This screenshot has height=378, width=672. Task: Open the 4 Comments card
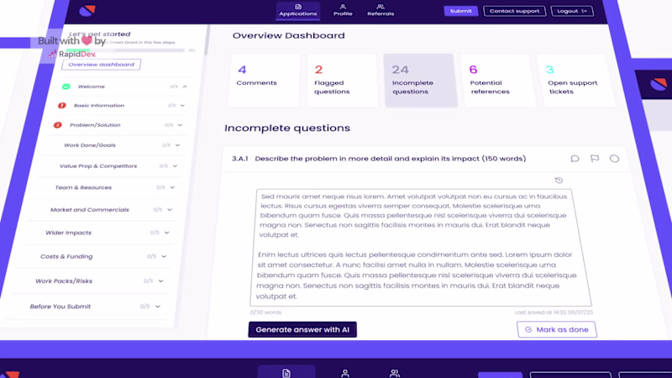coord(264,81)
